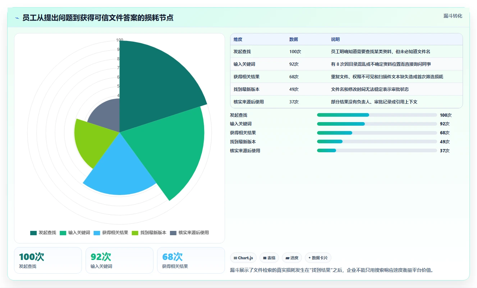
Task: Click the 92次 table cell
Action: click(294, 64)
